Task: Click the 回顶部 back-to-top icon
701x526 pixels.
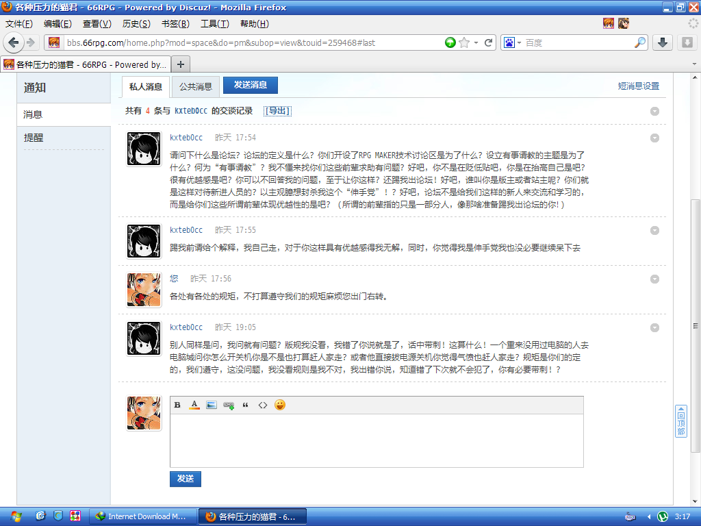Action: coord(681,421)
